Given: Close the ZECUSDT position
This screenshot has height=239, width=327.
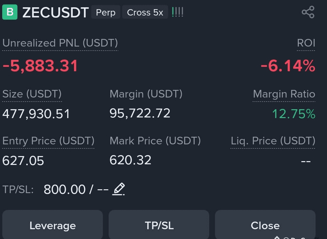Looking at the screenshot, I should pyautogui.click(x=265, y=224).
